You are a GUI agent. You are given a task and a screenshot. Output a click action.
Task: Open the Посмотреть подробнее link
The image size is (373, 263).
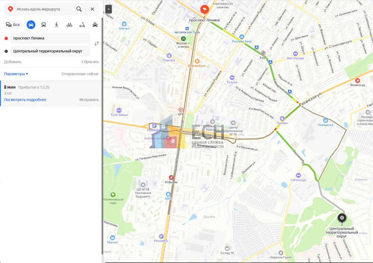(x=25, y=99)
